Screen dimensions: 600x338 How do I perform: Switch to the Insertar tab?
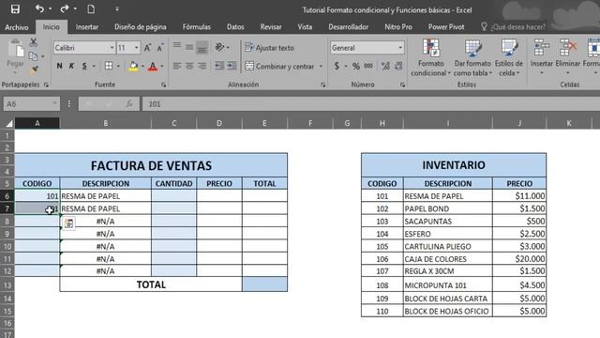pos(87,27)
